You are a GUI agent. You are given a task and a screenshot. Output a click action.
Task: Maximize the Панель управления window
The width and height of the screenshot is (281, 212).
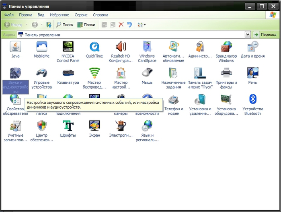262,6
